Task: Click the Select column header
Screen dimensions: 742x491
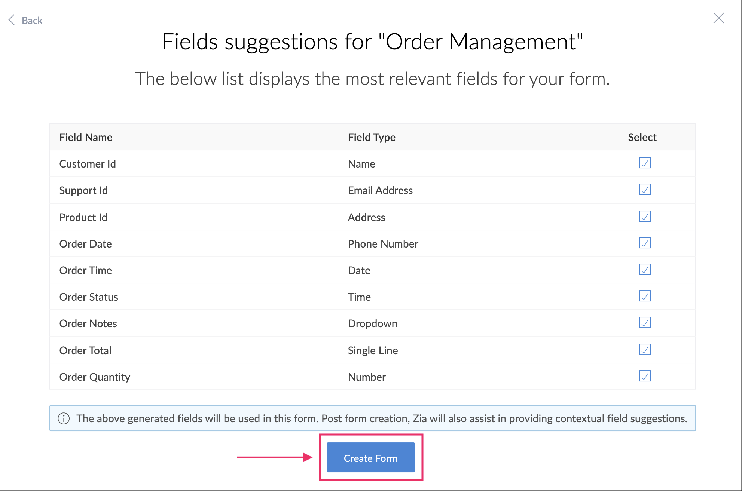Action: pos(642,137)
